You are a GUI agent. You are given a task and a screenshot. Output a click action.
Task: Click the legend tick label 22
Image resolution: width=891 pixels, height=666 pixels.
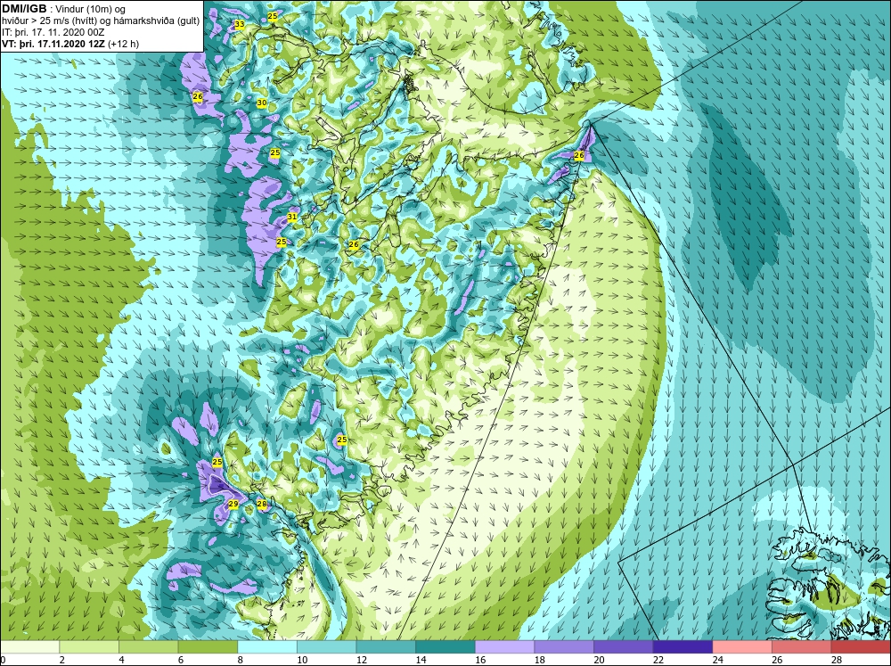click(x=658, y=660)
